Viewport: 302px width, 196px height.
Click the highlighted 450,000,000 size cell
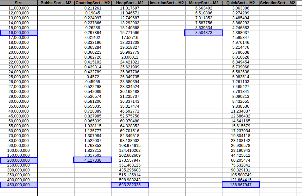[19, 185]
